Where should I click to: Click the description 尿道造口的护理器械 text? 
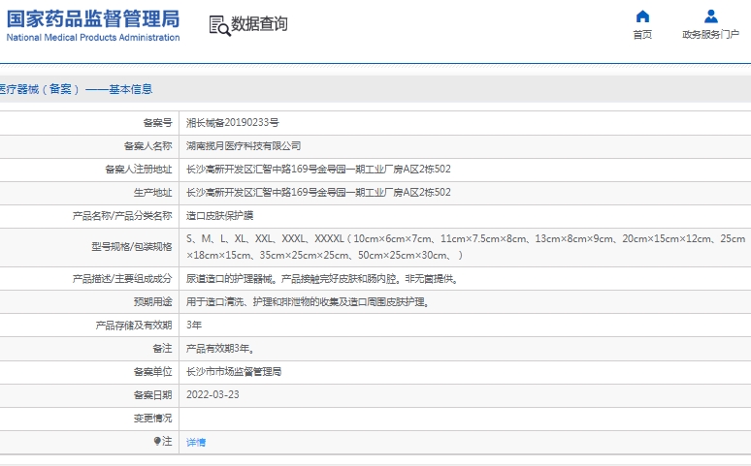(322, 278)
